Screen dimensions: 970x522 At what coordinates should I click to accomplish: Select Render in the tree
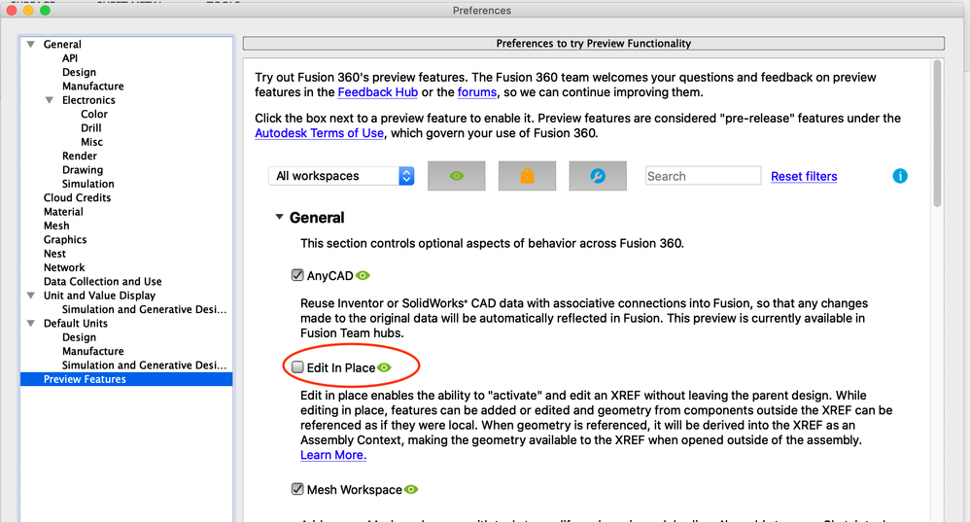coord(79,156)
